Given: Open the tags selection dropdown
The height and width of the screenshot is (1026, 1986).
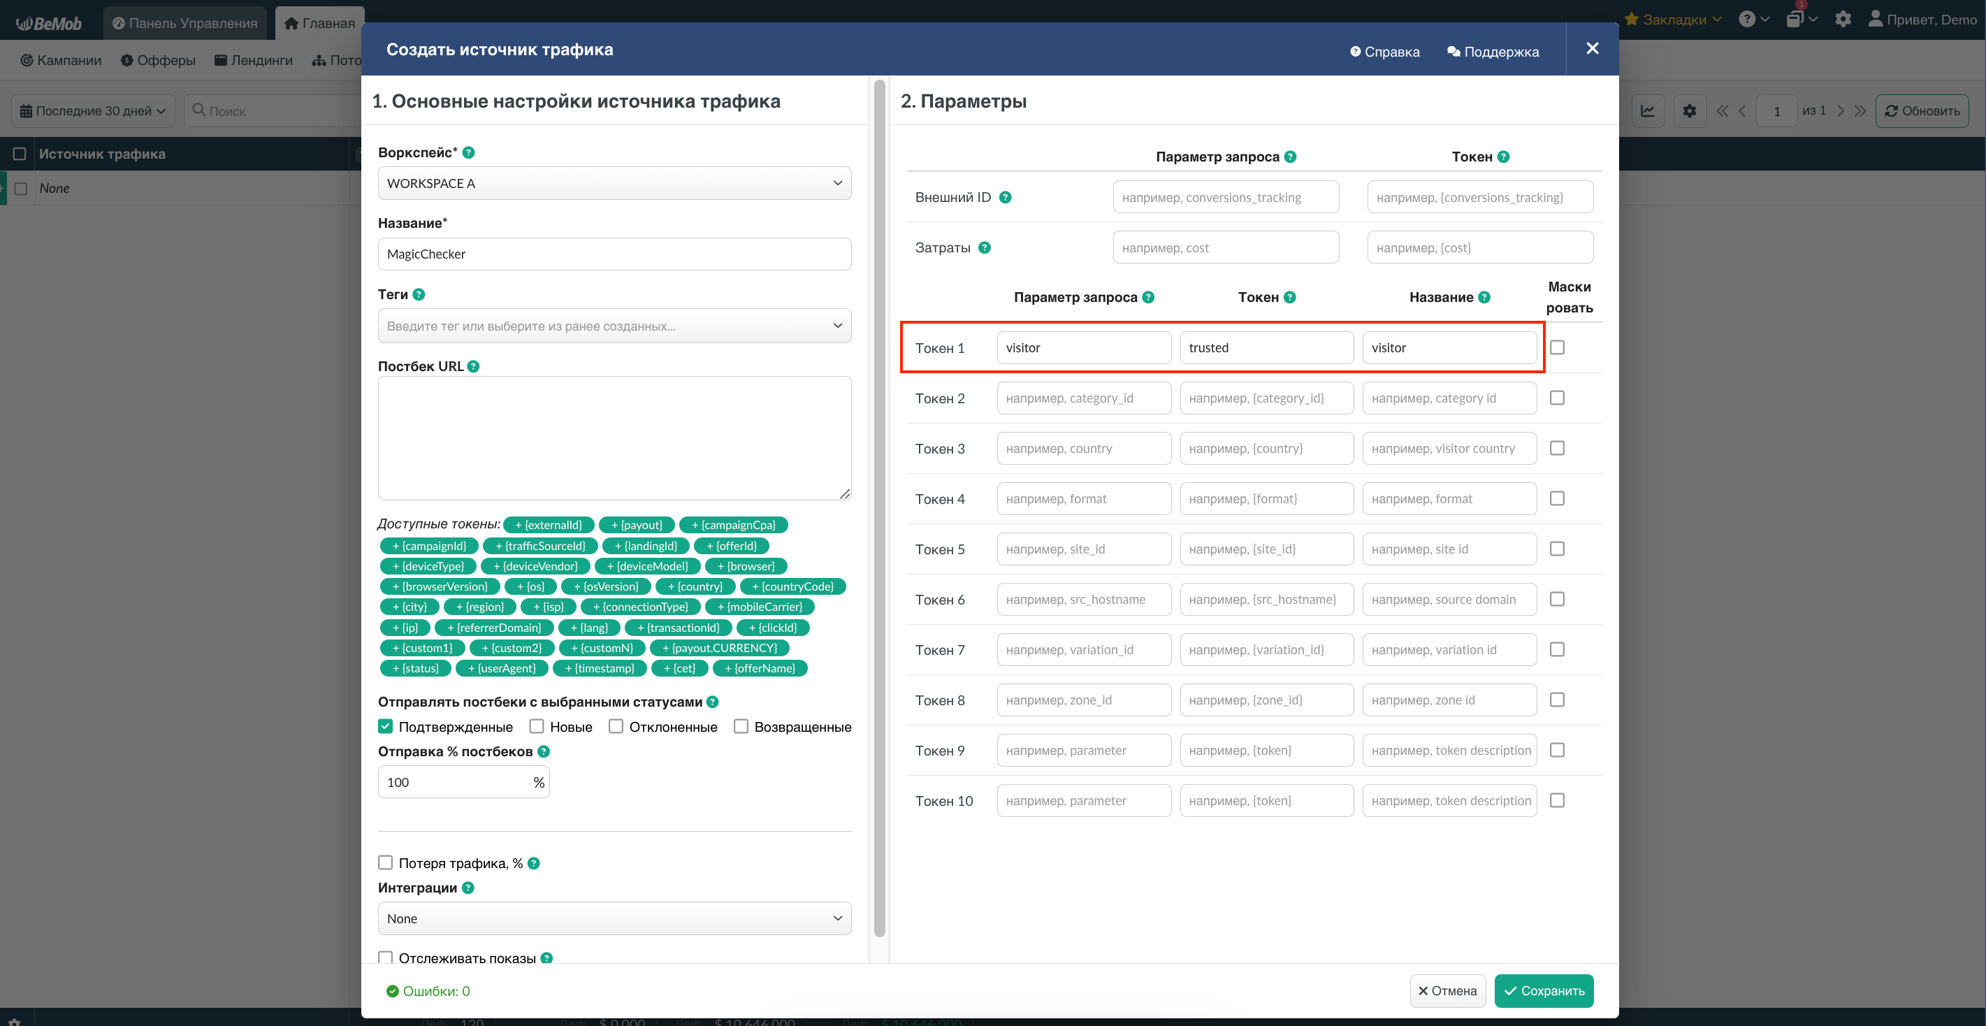Looking at the screenshot, I should click(x=614, y=326).
